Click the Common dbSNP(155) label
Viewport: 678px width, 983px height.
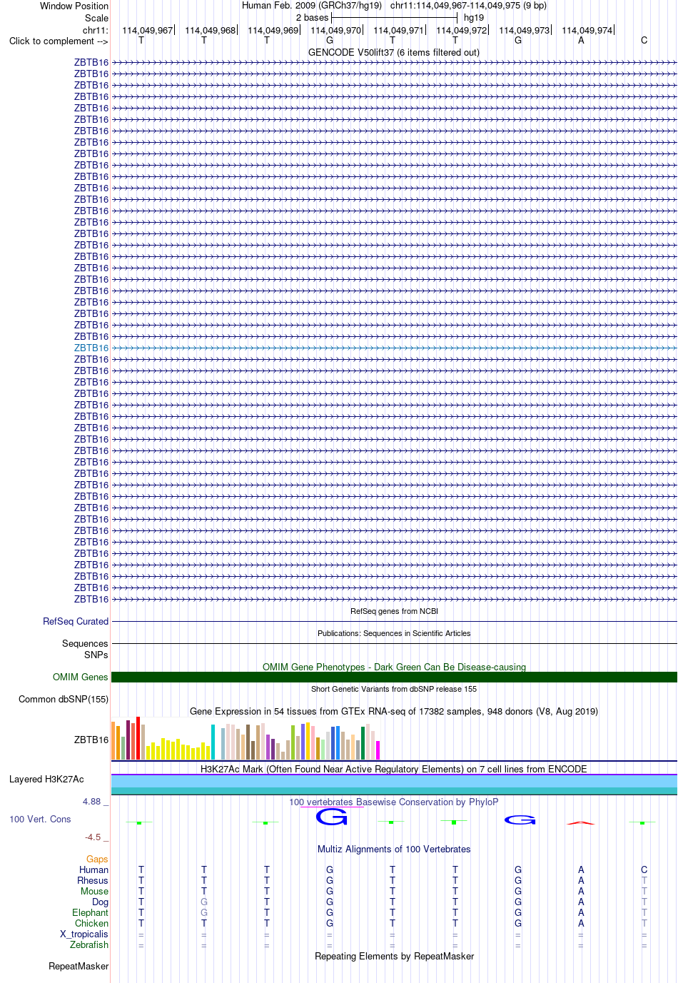64,699
